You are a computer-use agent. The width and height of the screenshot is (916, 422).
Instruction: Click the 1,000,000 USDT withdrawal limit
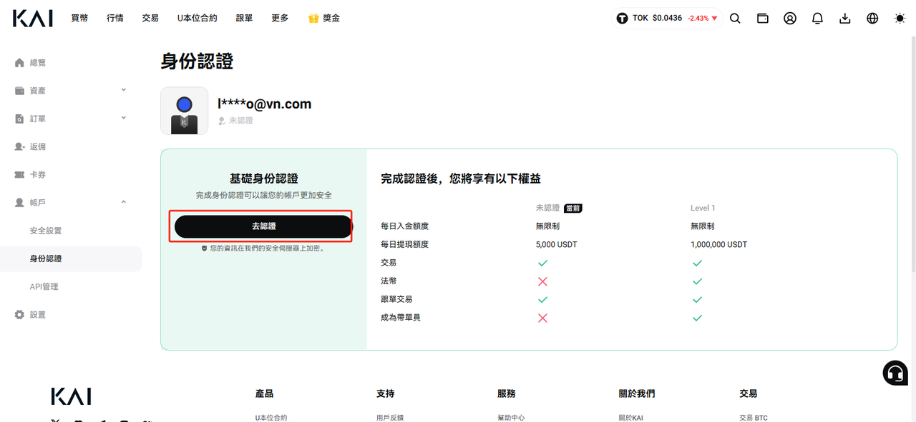point(718,244)
